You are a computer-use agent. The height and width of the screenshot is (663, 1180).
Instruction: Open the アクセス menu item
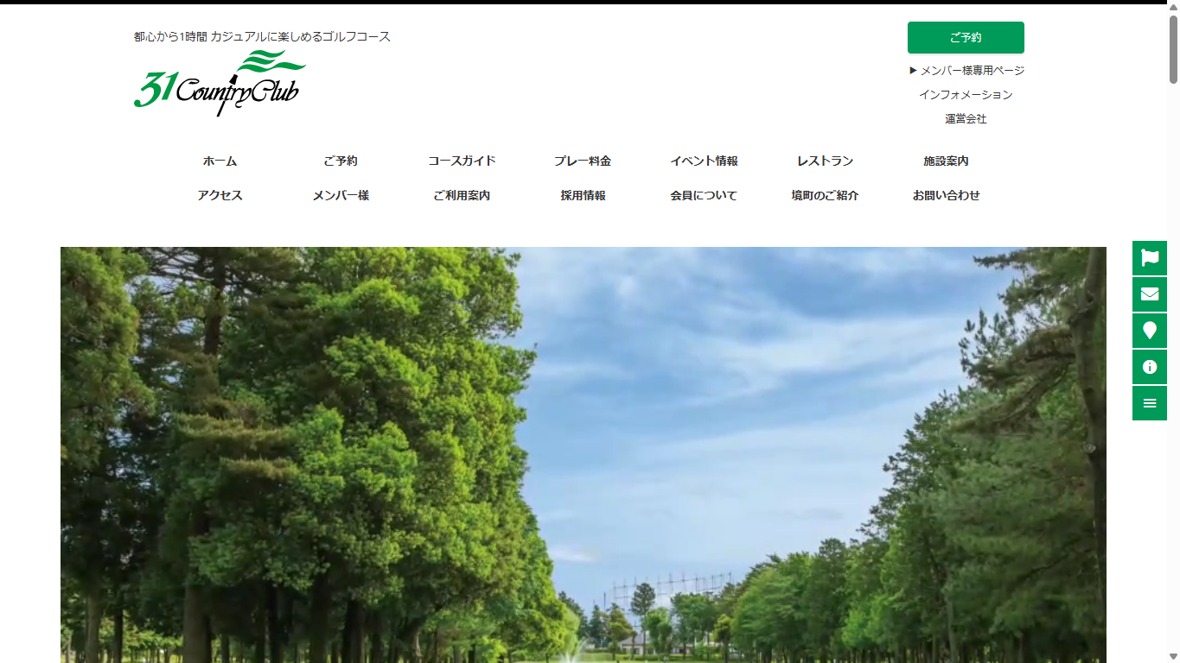pos(220,196)
